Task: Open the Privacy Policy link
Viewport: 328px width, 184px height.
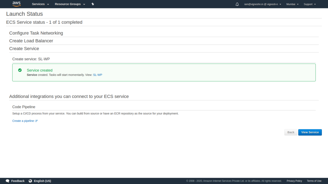Action: pyautogui.click(x=294, y=181)
